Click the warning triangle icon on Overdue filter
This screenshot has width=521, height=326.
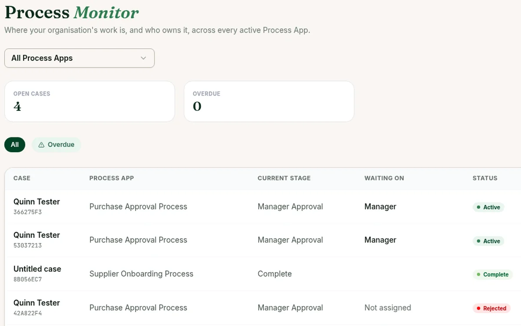41,145
